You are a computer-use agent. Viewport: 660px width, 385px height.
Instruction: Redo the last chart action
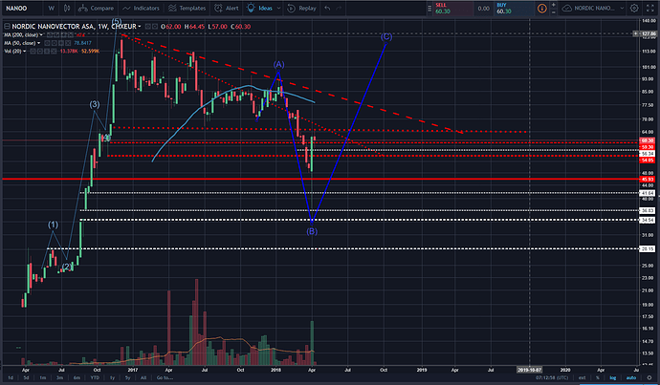coord(339,8)
